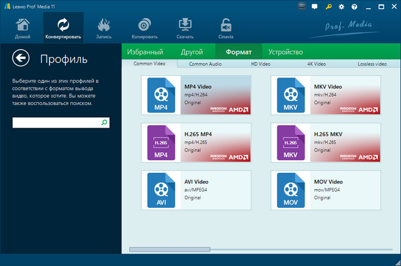This screenshot has width=401, height=266.
Task: Select the Convert (Конвертировать) module
Action: 63,28
